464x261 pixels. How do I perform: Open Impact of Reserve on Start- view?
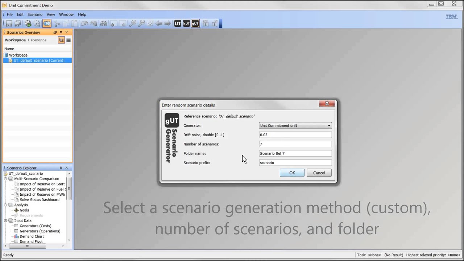[43, 184]
